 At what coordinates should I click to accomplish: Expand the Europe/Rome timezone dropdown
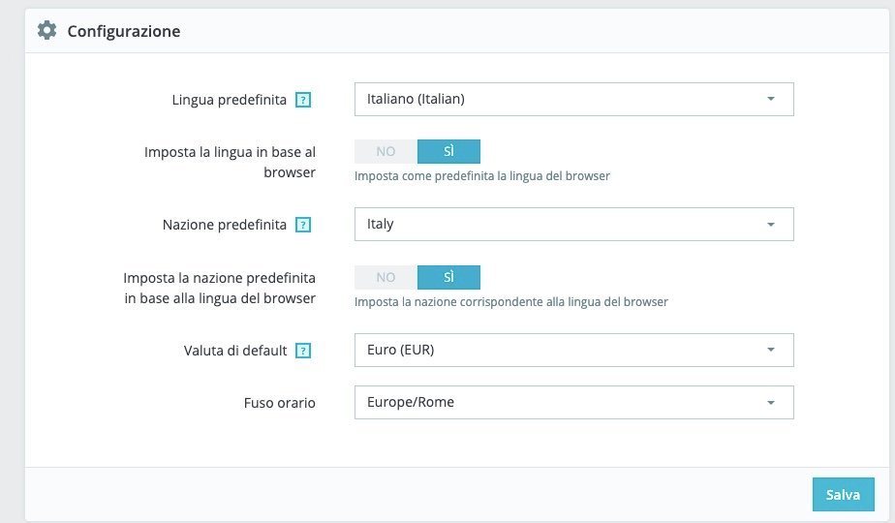(573, 402)
